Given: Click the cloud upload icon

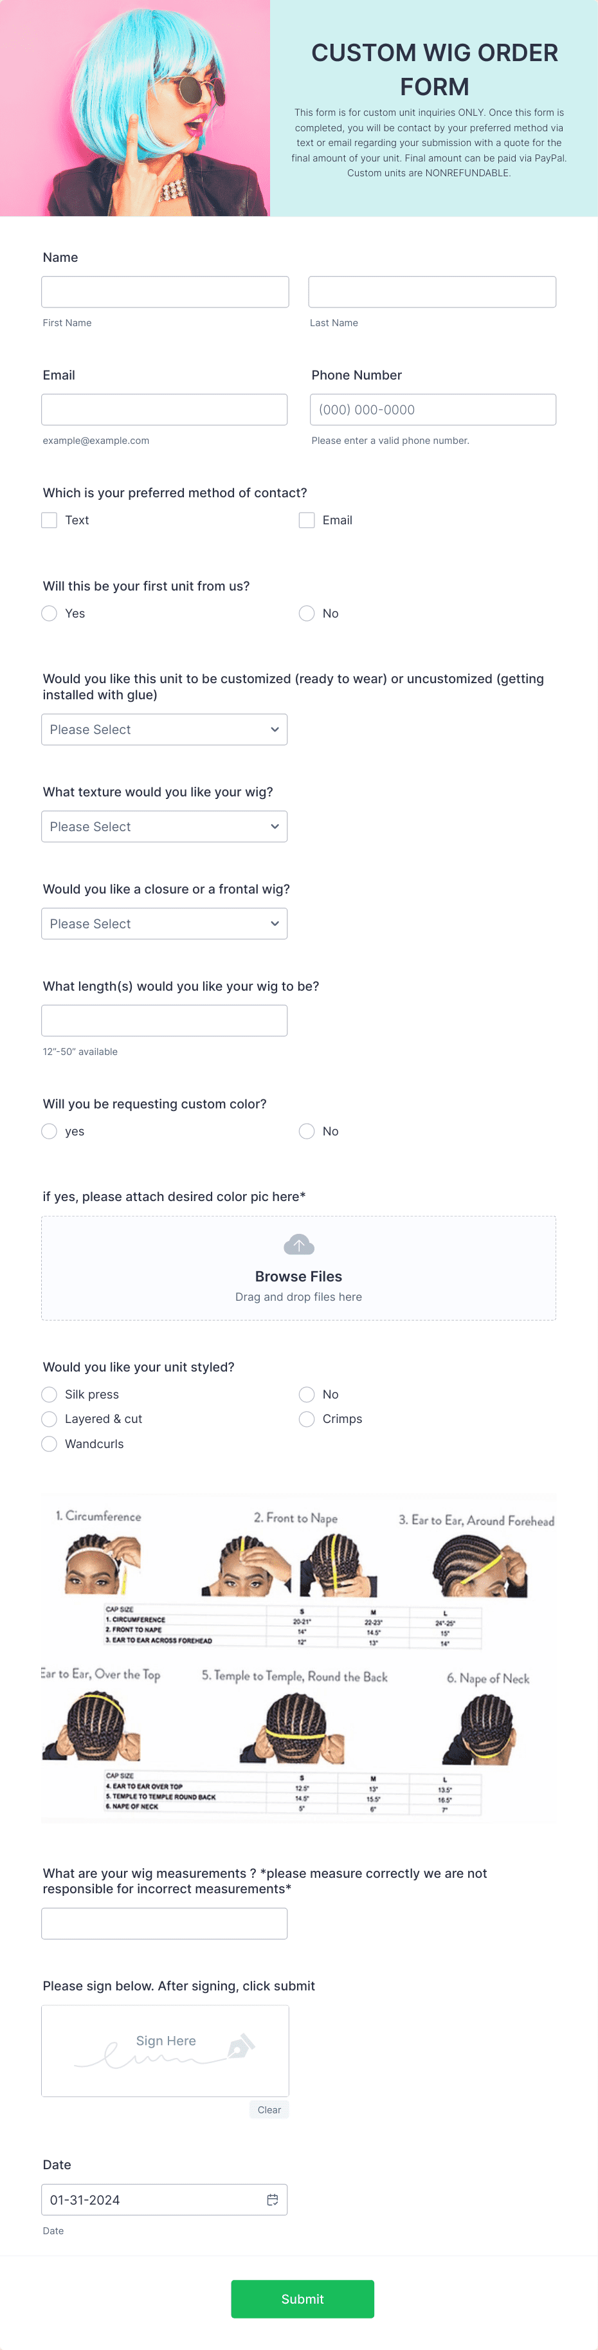Looking at the screenshot, I should [x=298, y=1244].
